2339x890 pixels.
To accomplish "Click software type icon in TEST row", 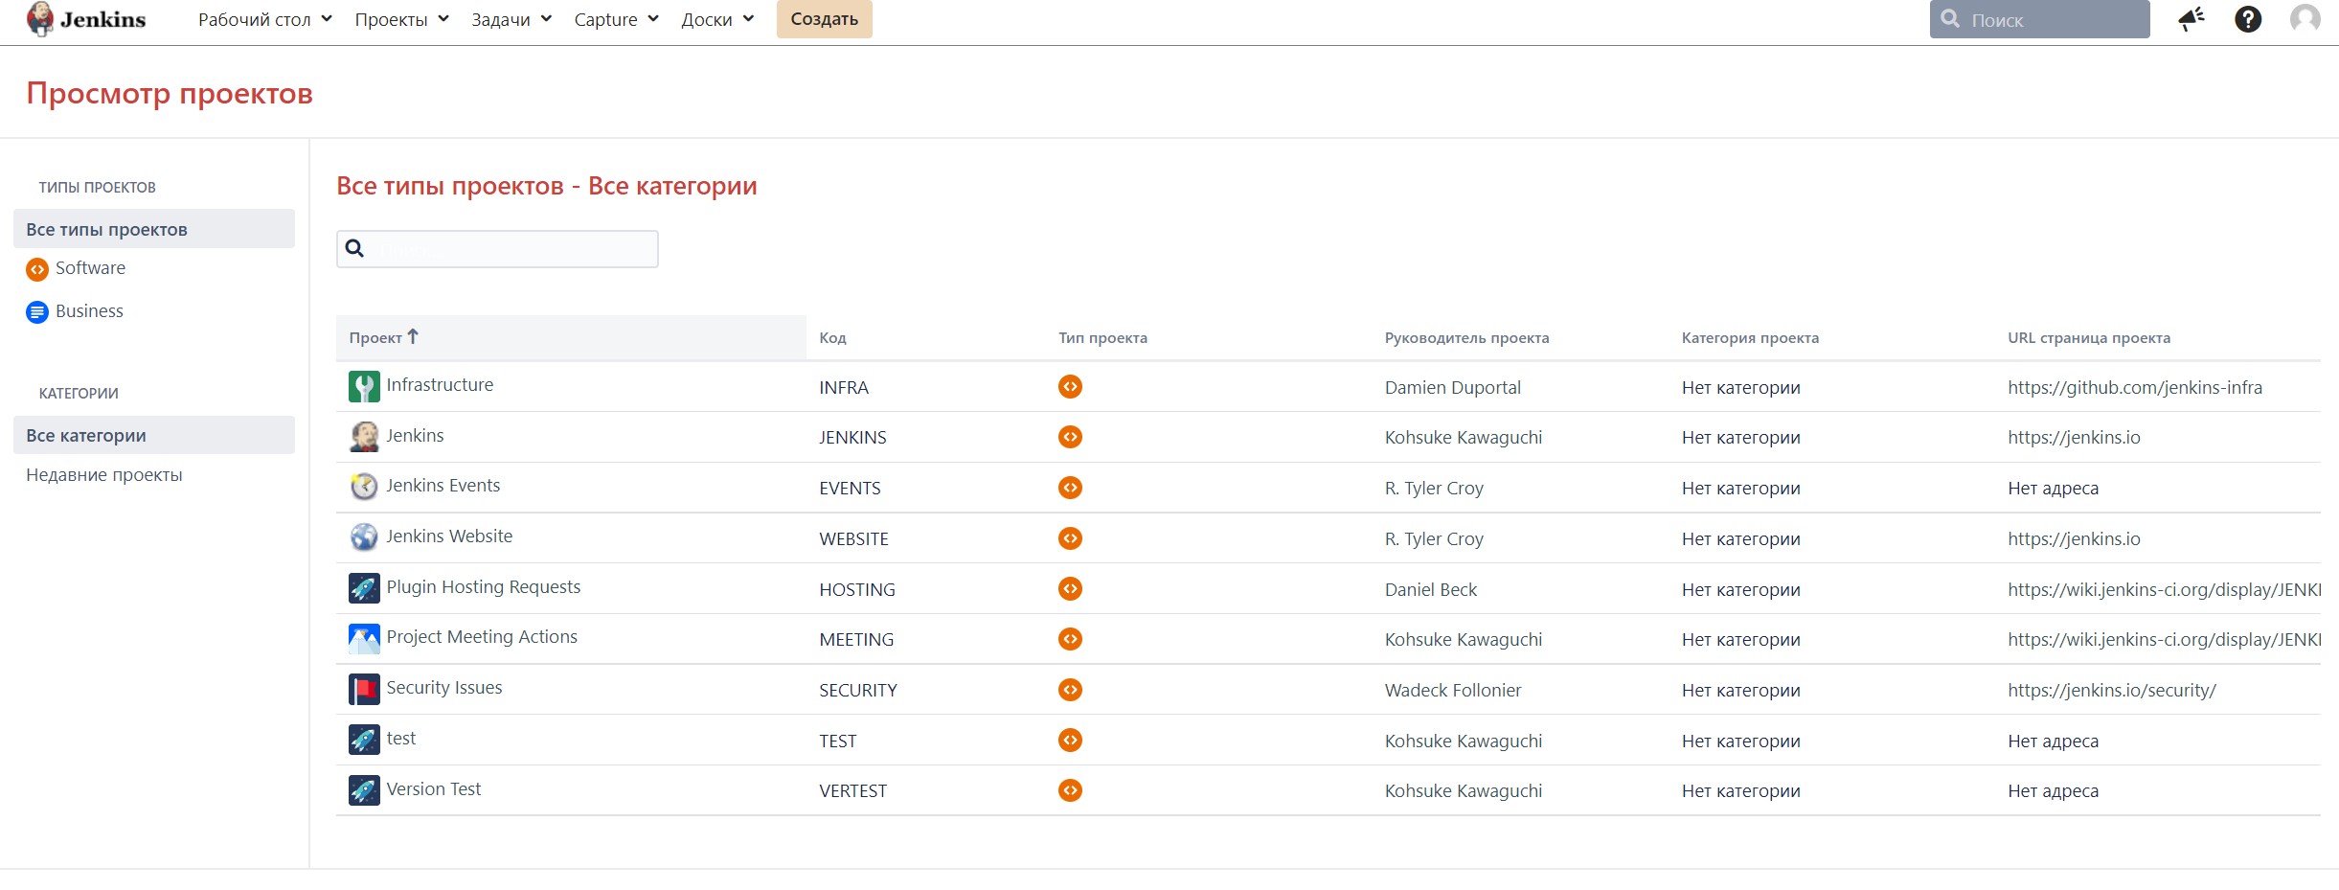I will click(x=1070, y=741).
